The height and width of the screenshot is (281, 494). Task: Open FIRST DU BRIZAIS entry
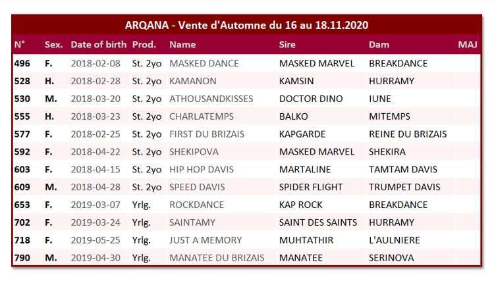coord(207,134)
